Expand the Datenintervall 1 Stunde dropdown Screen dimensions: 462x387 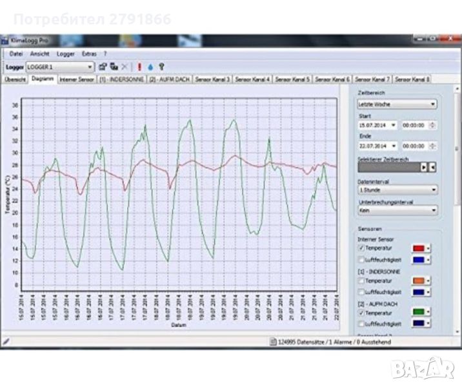(397, 190)
